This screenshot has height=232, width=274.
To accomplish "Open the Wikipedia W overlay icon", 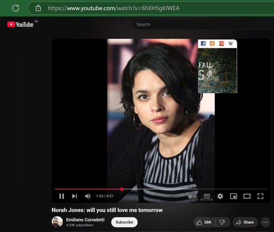I will tap(231, 43).
